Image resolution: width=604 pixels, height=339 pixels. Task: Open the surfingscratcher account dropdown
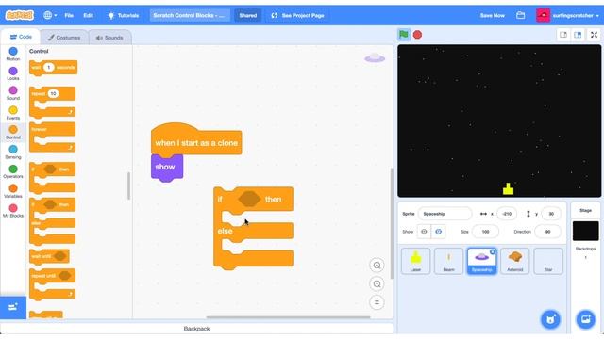click(x=568, y=15)
